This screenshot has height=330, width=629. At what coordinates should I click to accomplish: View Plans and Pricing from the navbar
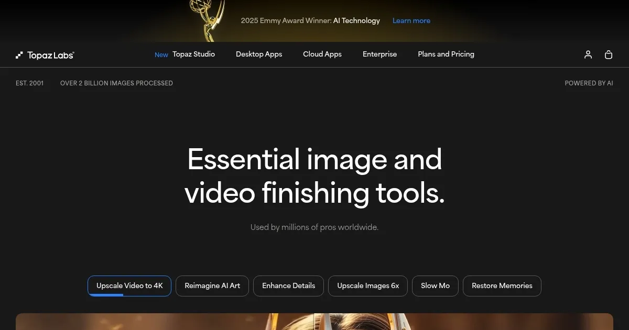[x=446, y=54]
